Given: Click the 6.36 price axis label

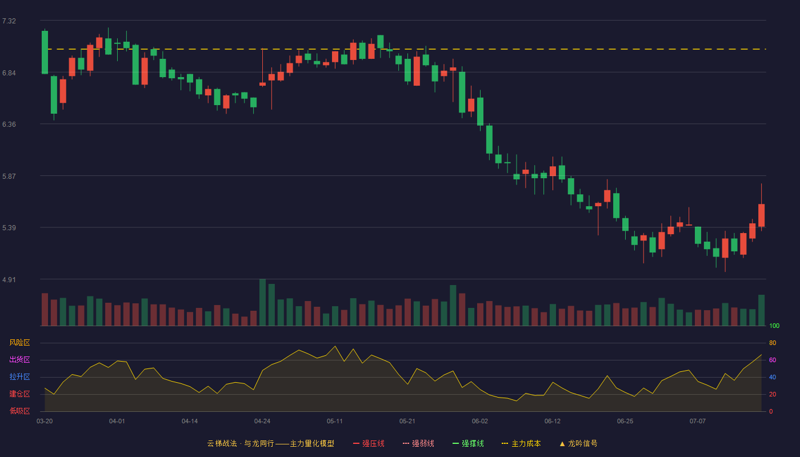Looking at the screenshot, I should (9, 125).
